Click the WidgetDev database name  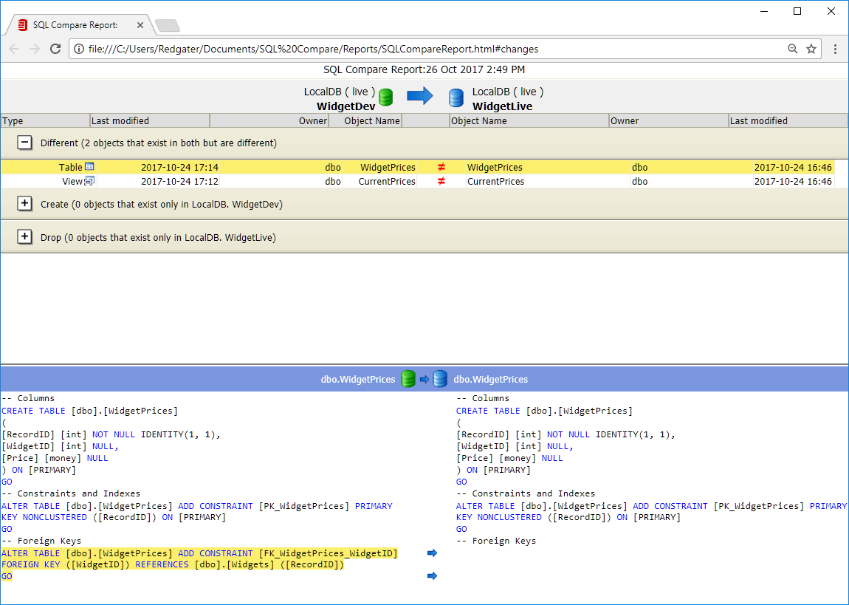pyautogui.click(x=346, y=106)
